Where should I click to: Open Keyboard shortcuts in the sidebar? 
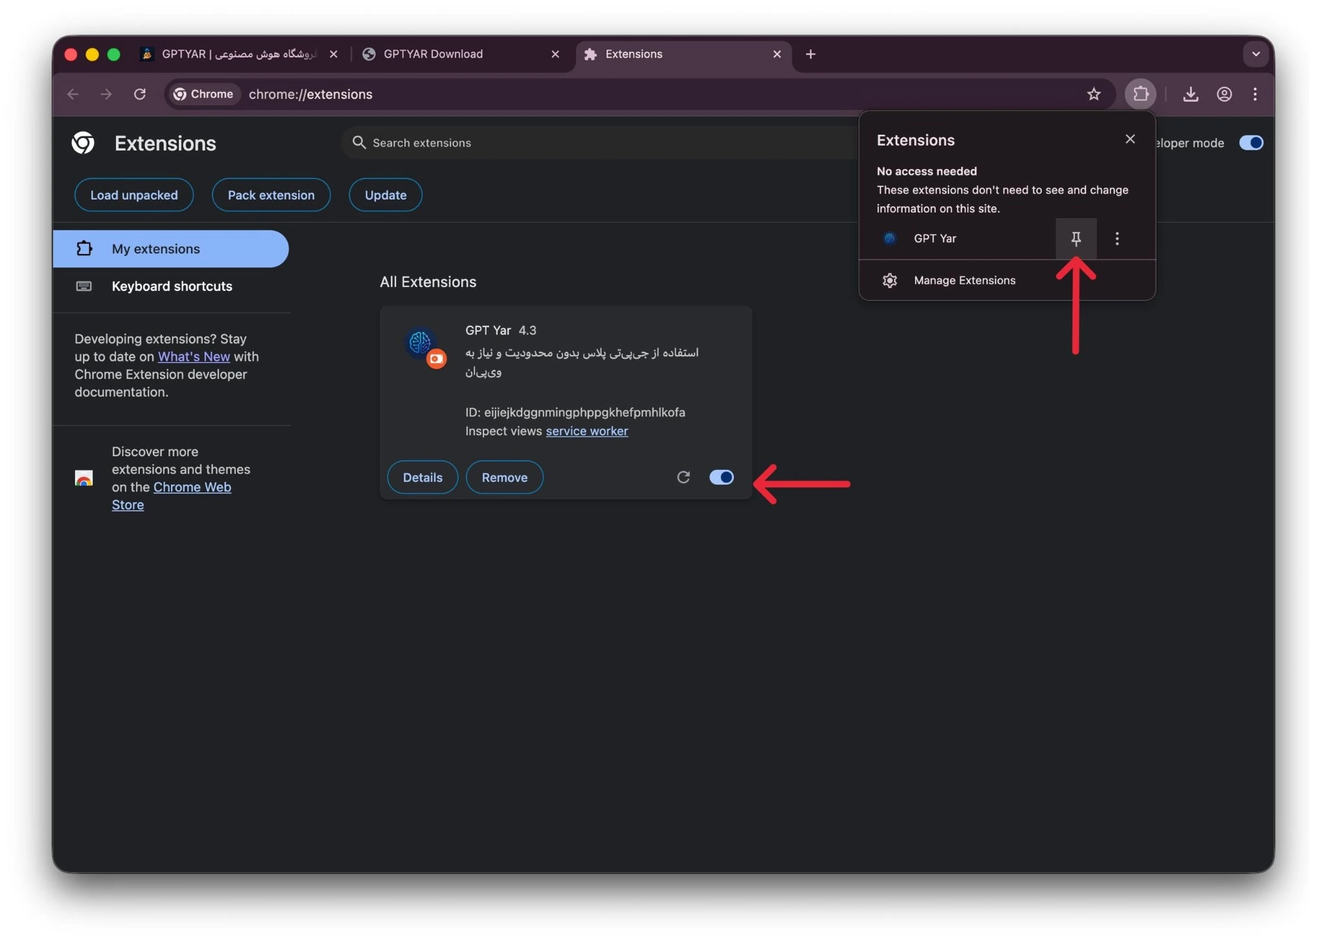(171, 286)
